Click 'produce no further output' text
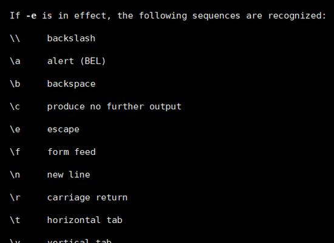The image size is (334, 243). tap(114, 106)
